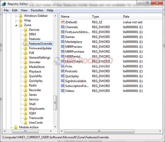Click the tree pane horizontal scrollbar thumb
The height and width of the screenshot is (142, 165).
click(25, 131)
